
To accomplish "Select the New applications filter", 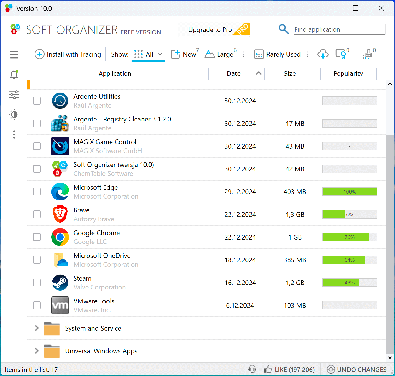I will pos(185,54).
